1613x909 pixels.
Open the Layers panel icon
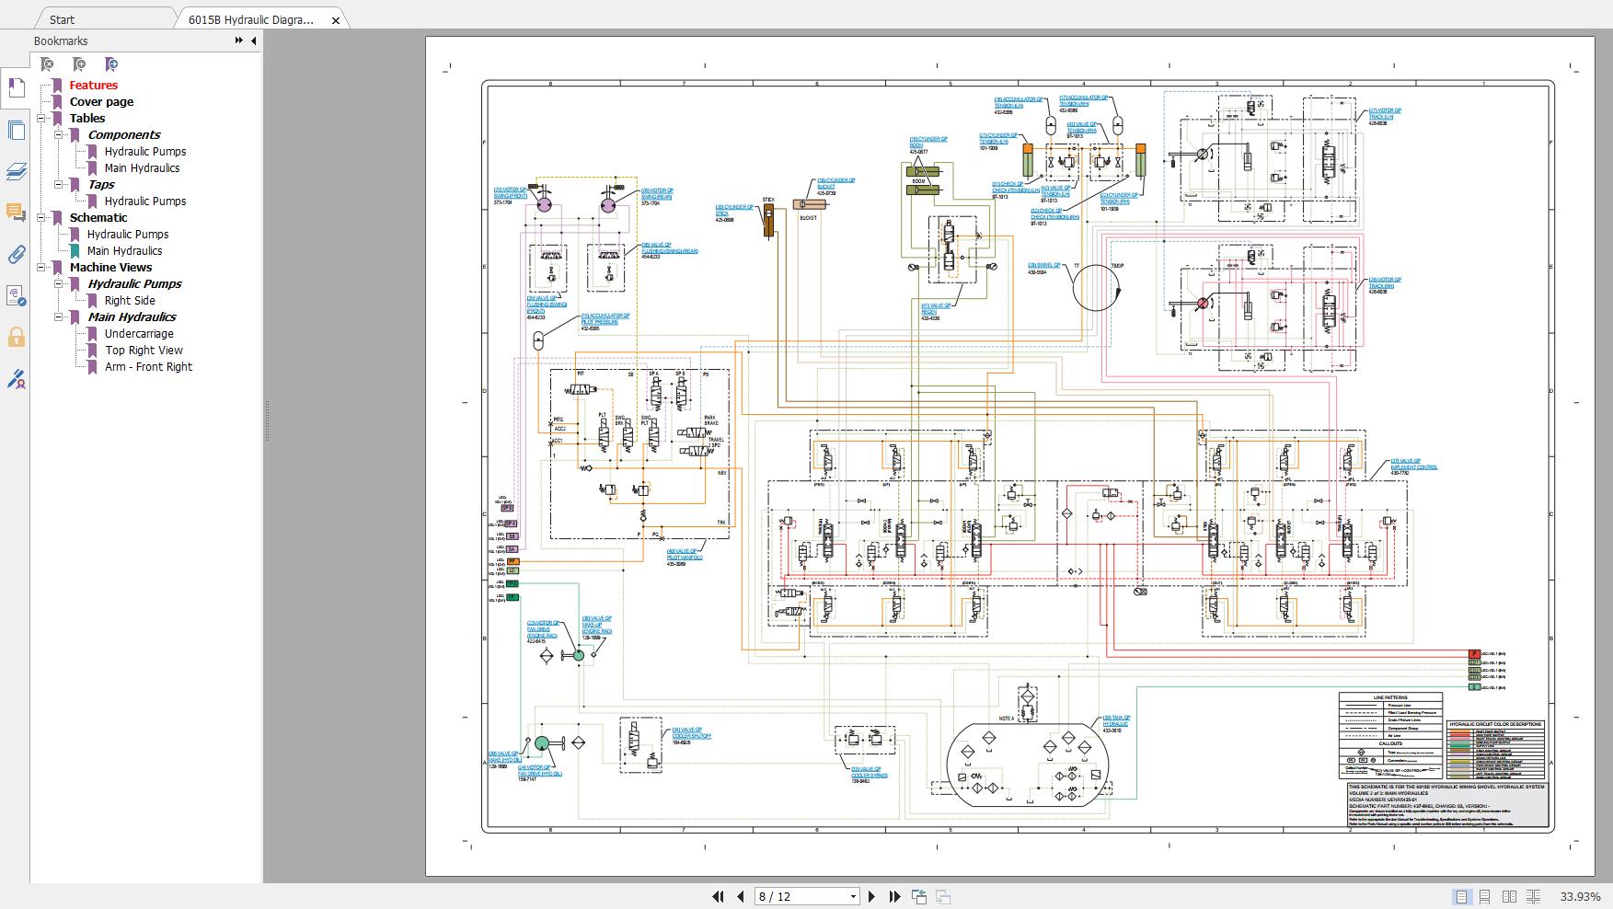(16, 171)
